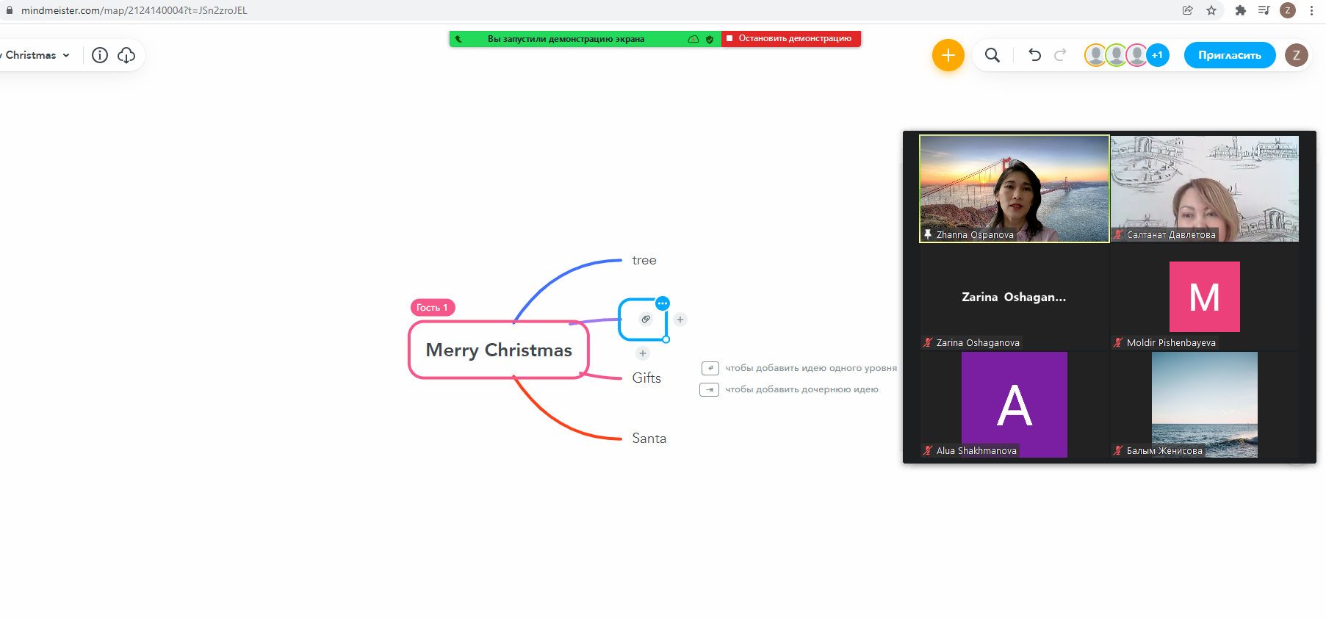Click the orange add idea plus button

pyautogui.click(x=948, y=55)
